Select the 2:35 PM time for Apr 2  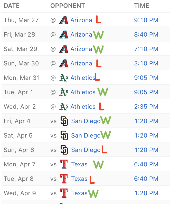pyautogui.click(x=146, y=107)
